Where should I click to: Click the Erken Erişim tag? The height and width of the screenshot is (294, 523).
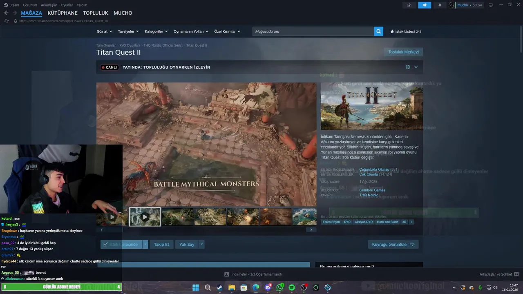(331, 222)
